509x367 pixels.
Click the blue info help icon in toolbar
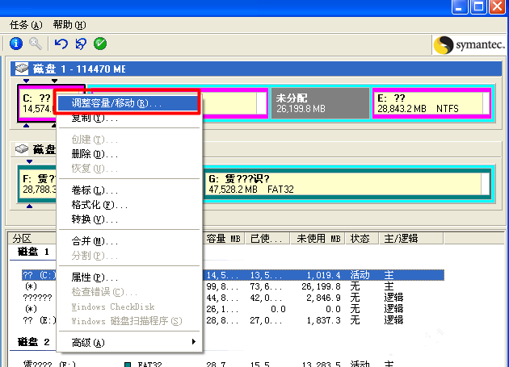point(16,44)
